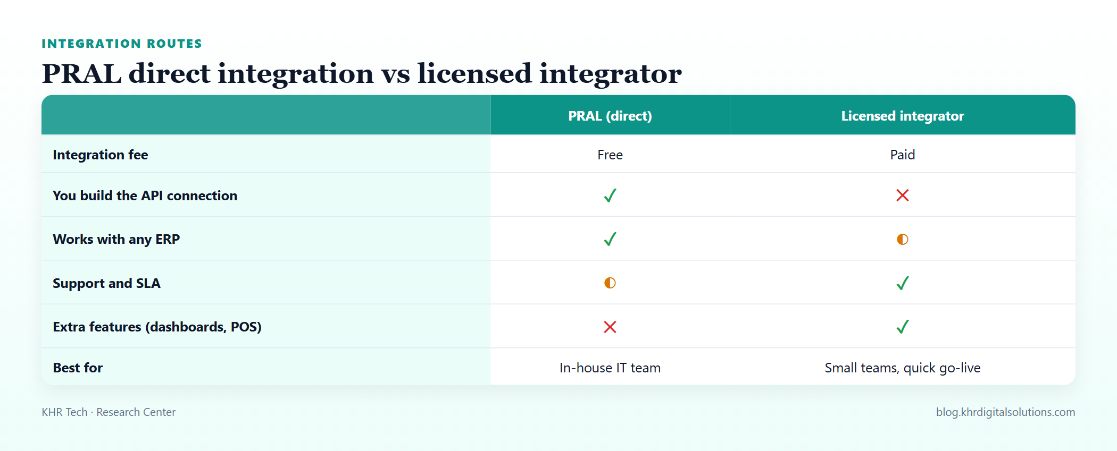Click the orange half-circle in the Works with any ERP row
The height and width of the screenshot is (451, 1117).
(902, 239)
